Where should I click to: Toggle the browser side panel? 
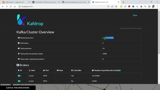[x=149, y=6]
